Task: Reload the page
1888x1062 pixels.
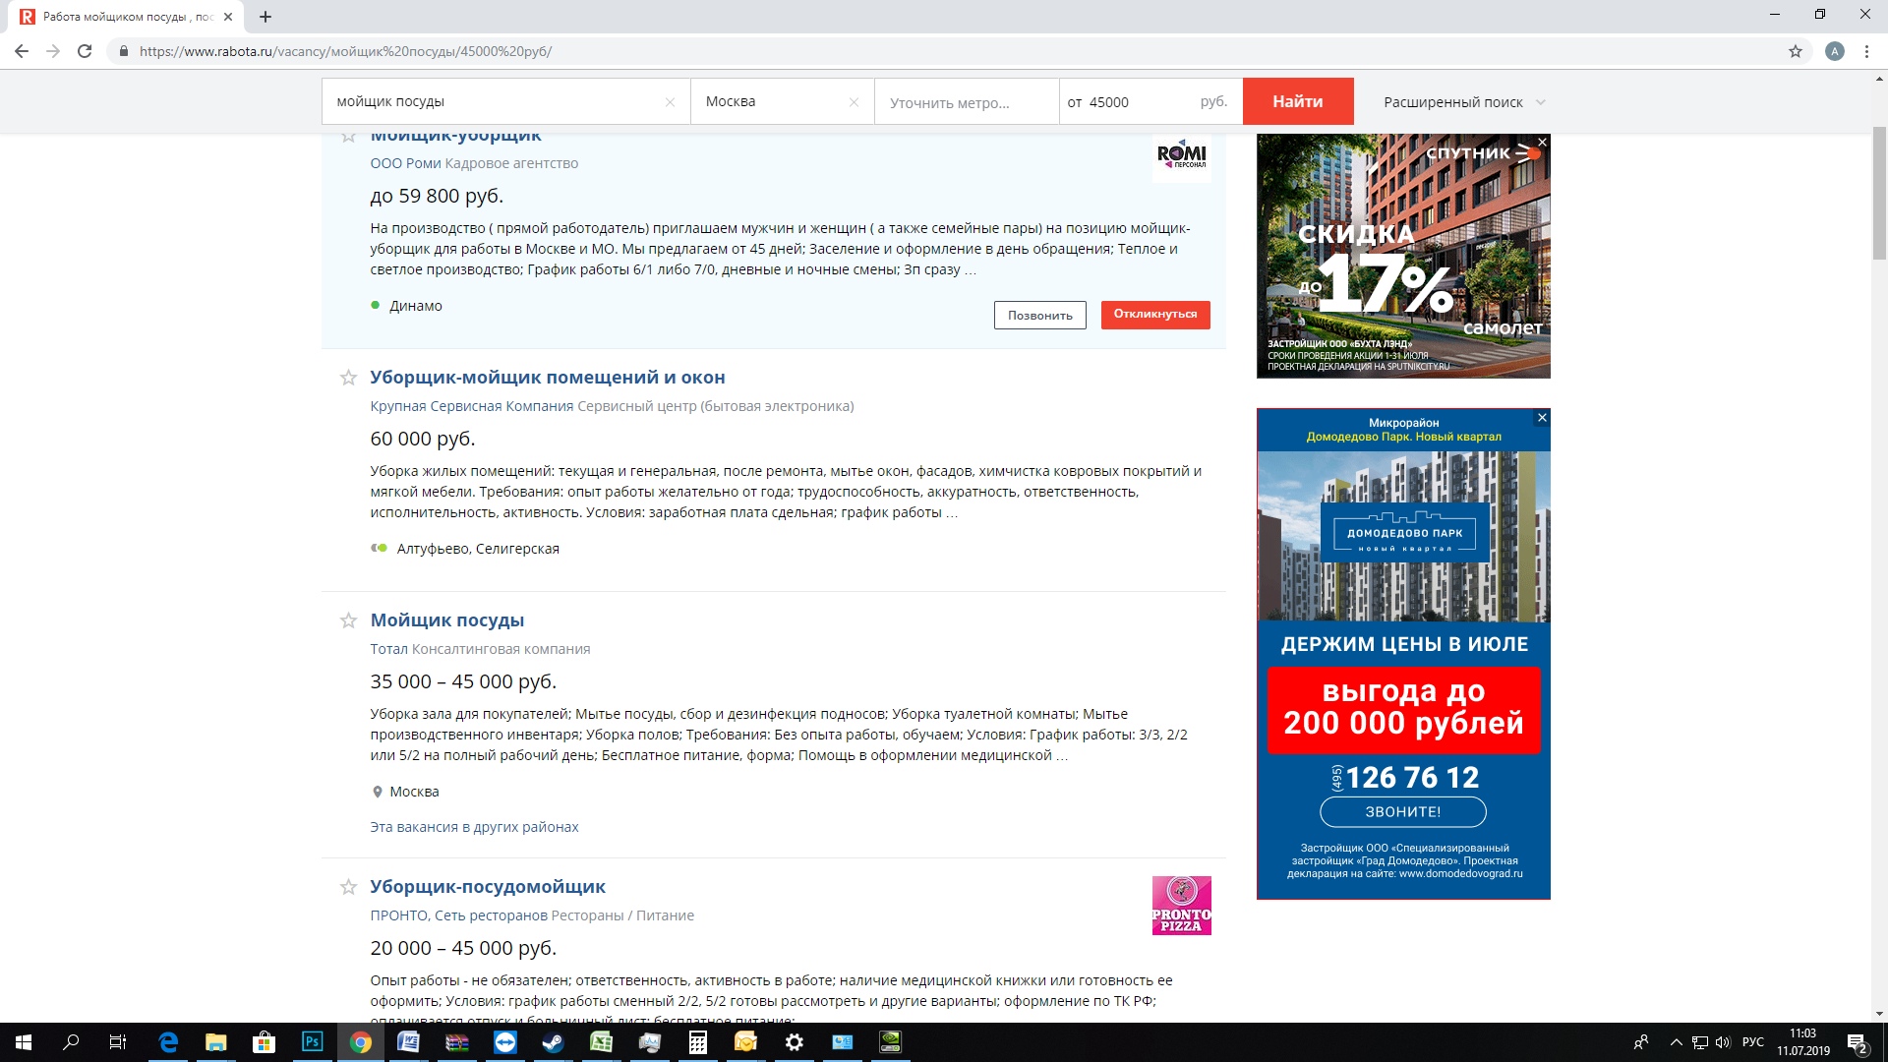Action: tap(85, 51)
